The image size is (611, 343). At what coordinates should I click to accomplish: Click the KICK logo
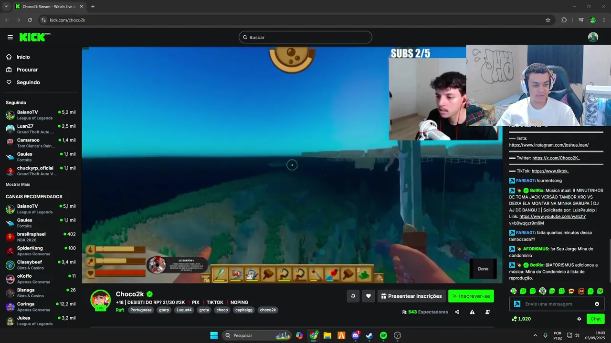click(x=35, y=37)
